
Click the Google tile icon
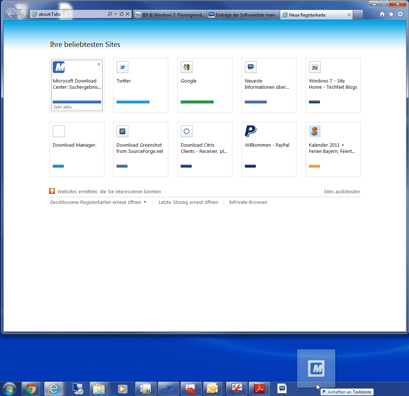click(187, 67)
